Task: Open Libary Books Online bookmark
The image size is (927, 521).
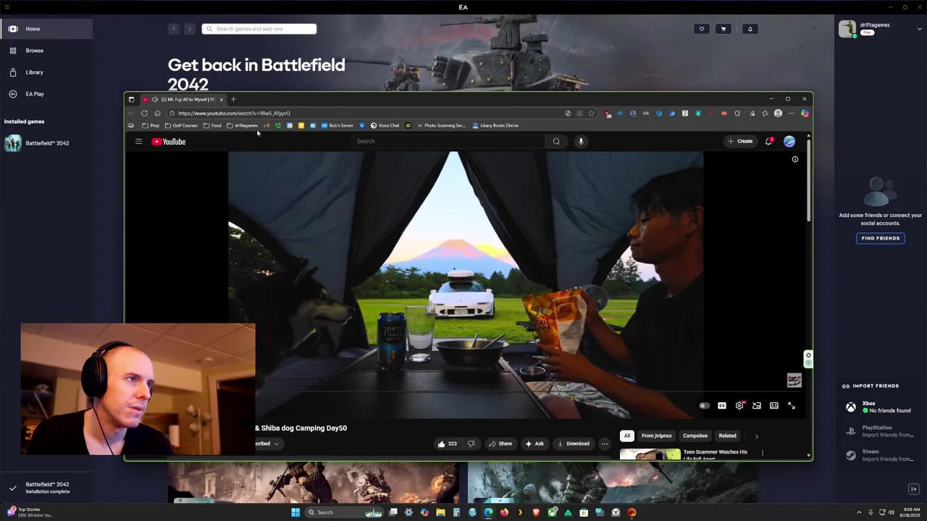Action: 495,125
